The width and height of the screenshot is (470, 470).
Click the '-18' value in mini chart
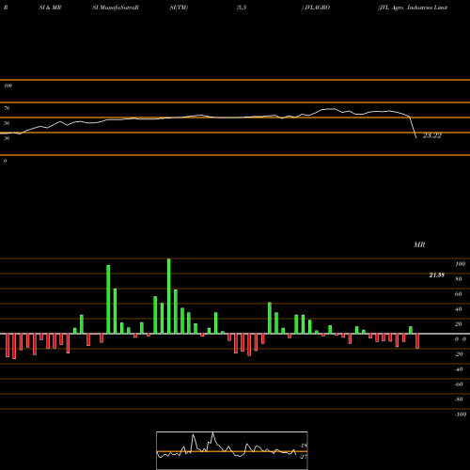click(x=304, y=446)
